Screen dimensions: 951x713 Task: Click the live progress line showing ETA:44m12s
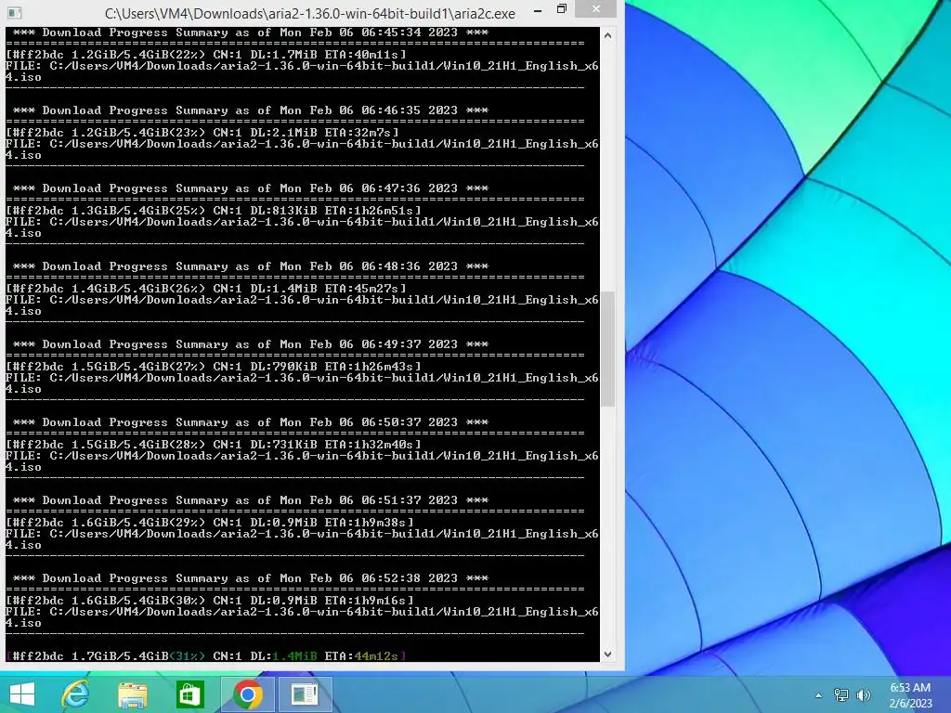point(206,656)
